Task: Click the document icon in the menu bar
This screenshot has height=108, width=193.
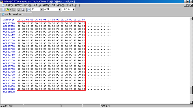Action: (x=3, y=5)
